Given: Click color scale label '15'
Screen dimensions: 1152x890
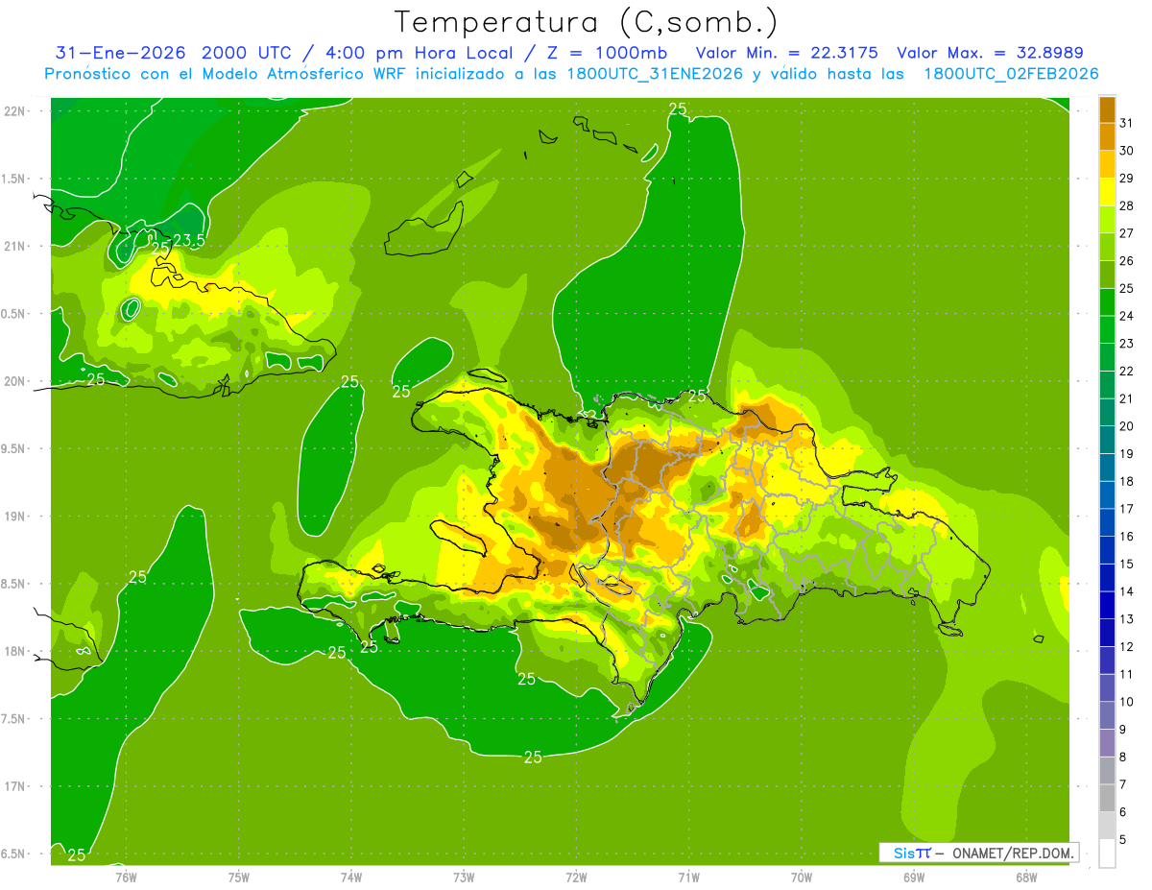Looking at the screenshot, I should coord(1127,564).
